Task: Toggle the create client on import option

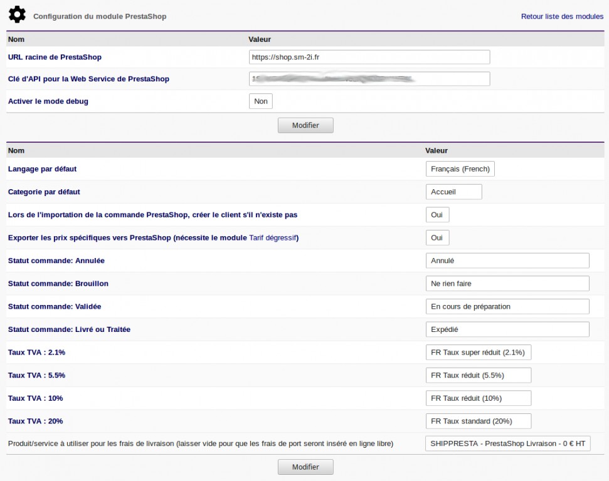Action: click(x=437, y=215)
